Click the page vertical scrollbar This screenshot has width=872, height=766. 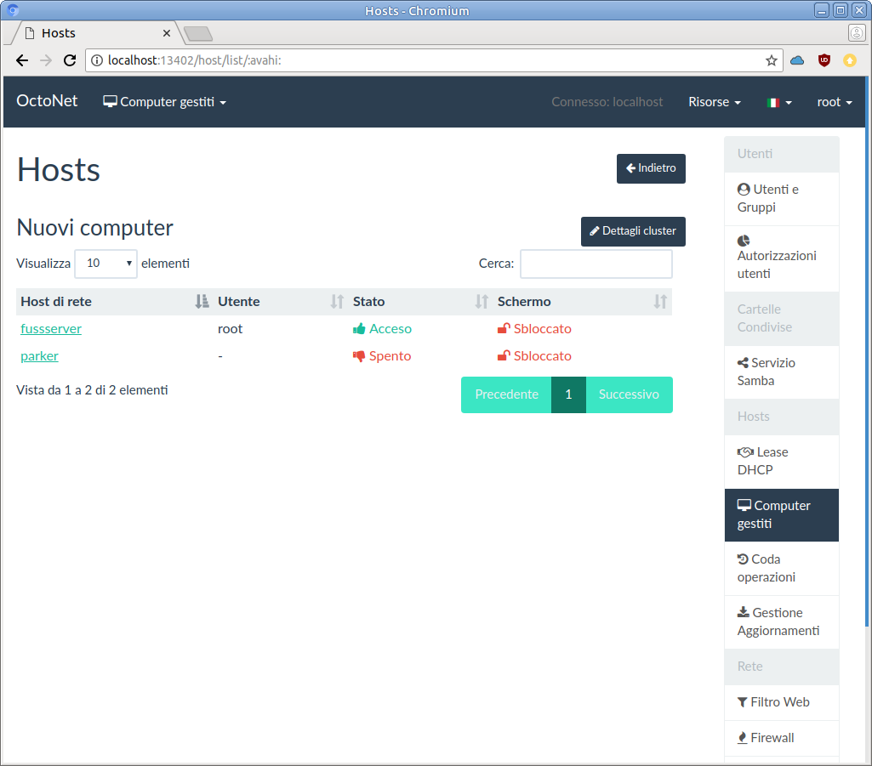[867, 352]
